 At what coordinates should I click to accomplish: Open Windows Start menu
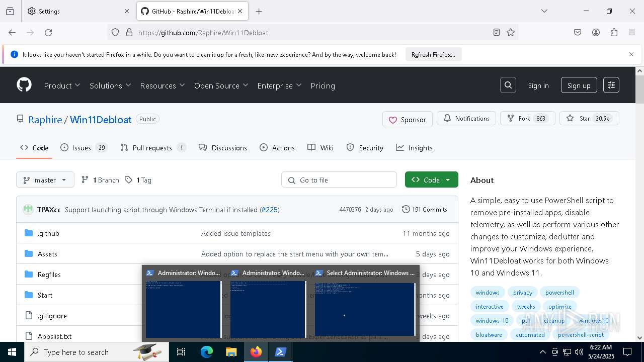[x=12, y=352]
